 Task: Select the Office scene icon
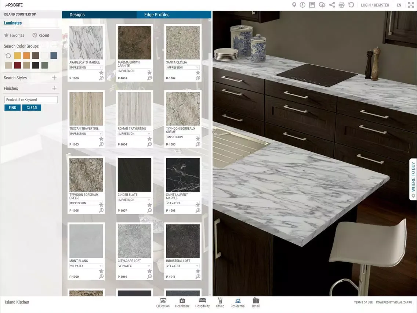coord(220,303)
